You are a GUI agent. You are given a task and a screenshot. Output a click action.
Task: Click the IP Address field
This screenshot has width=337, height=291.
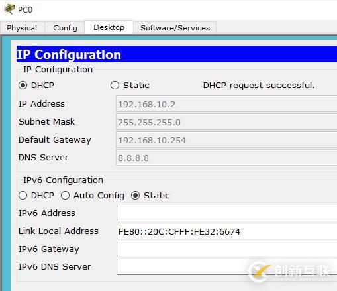pyautogui.click(x=226, y=104)
